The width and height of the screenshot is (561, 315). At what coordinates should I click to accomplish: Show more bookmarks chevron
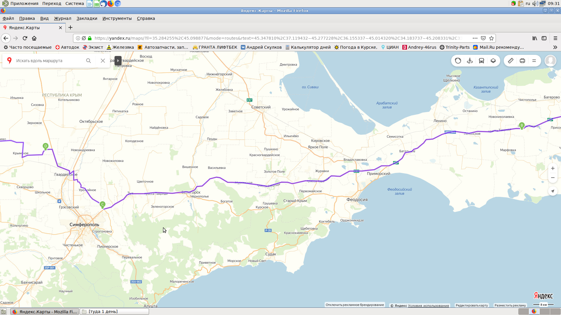click(555, 47)
